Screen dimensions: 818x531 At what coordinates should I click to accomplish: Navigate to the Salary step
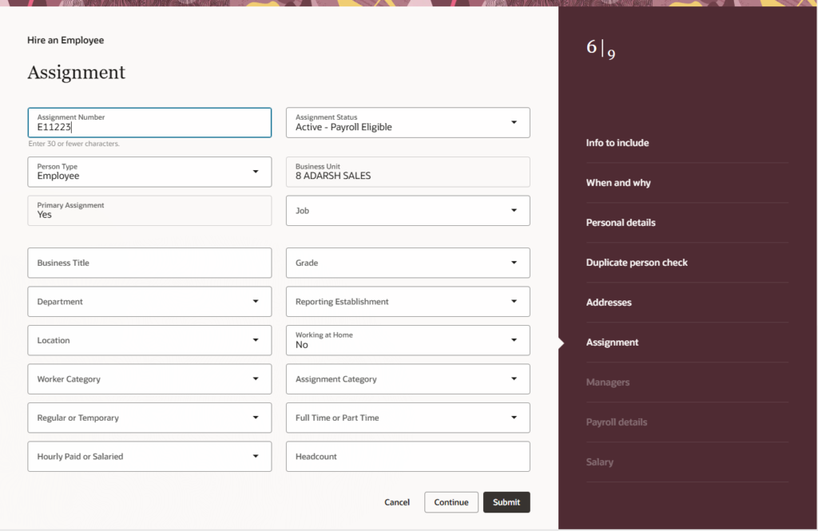click(599, 462)
